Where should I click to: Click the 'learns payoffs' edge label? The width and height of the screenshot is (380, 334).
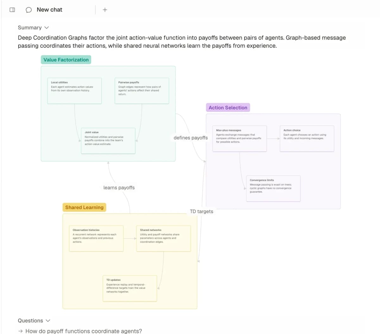click(x=119, y=188)
